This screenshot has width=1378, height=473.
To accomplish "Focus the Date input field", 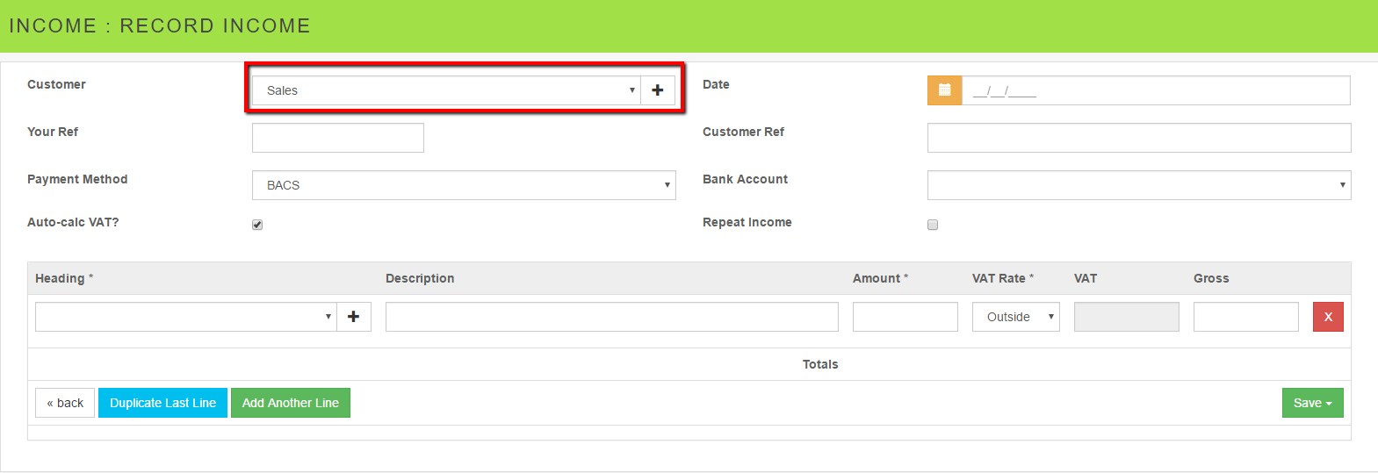I will tap(1156, 90).
